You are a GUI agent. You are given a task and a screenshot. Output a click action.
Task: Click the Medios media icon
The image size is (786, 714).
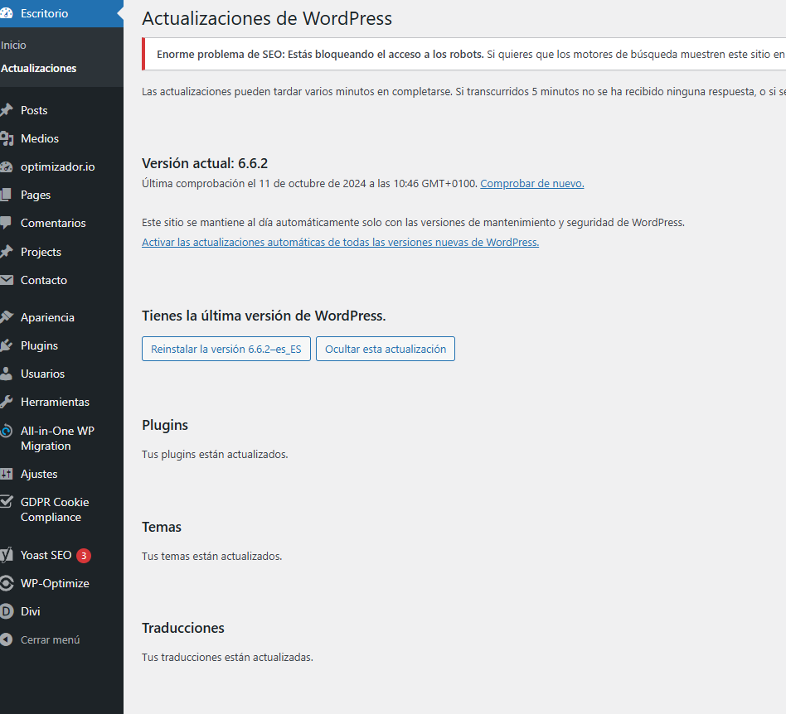pos(6,138)
